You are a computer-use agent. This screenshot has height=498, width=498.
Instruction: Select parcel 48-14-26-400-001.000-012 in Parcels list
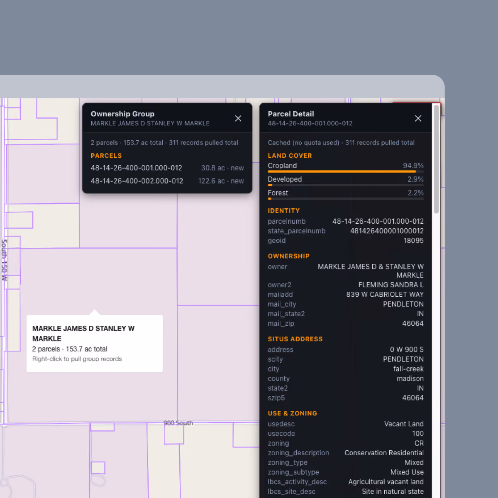[167, 168]
